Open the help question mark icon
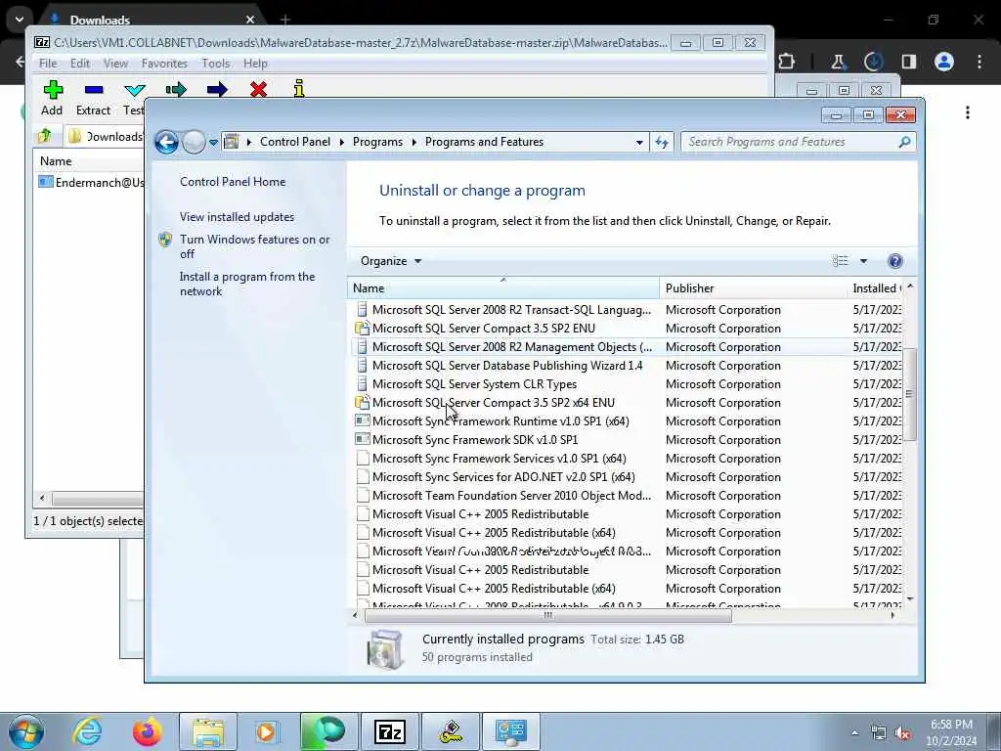This screenshot has height=751, width=1001. point(895,260)
